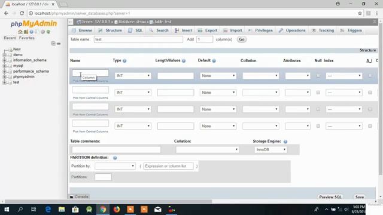Click the Table name input field
The width and height of the screenshot is (383, 215).
tap(138, 39)
